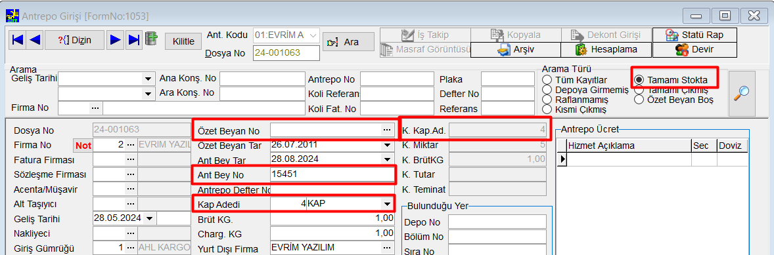Open Firma No lookup ellipsis in form
The image size is (774, 255).
[x=130, y=146]
